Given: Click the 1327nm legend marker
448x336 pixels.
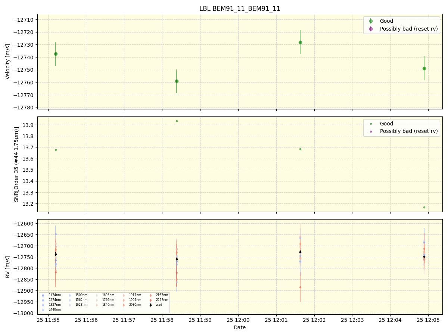Looking at the screenshot, I should (x=43, y=305).
